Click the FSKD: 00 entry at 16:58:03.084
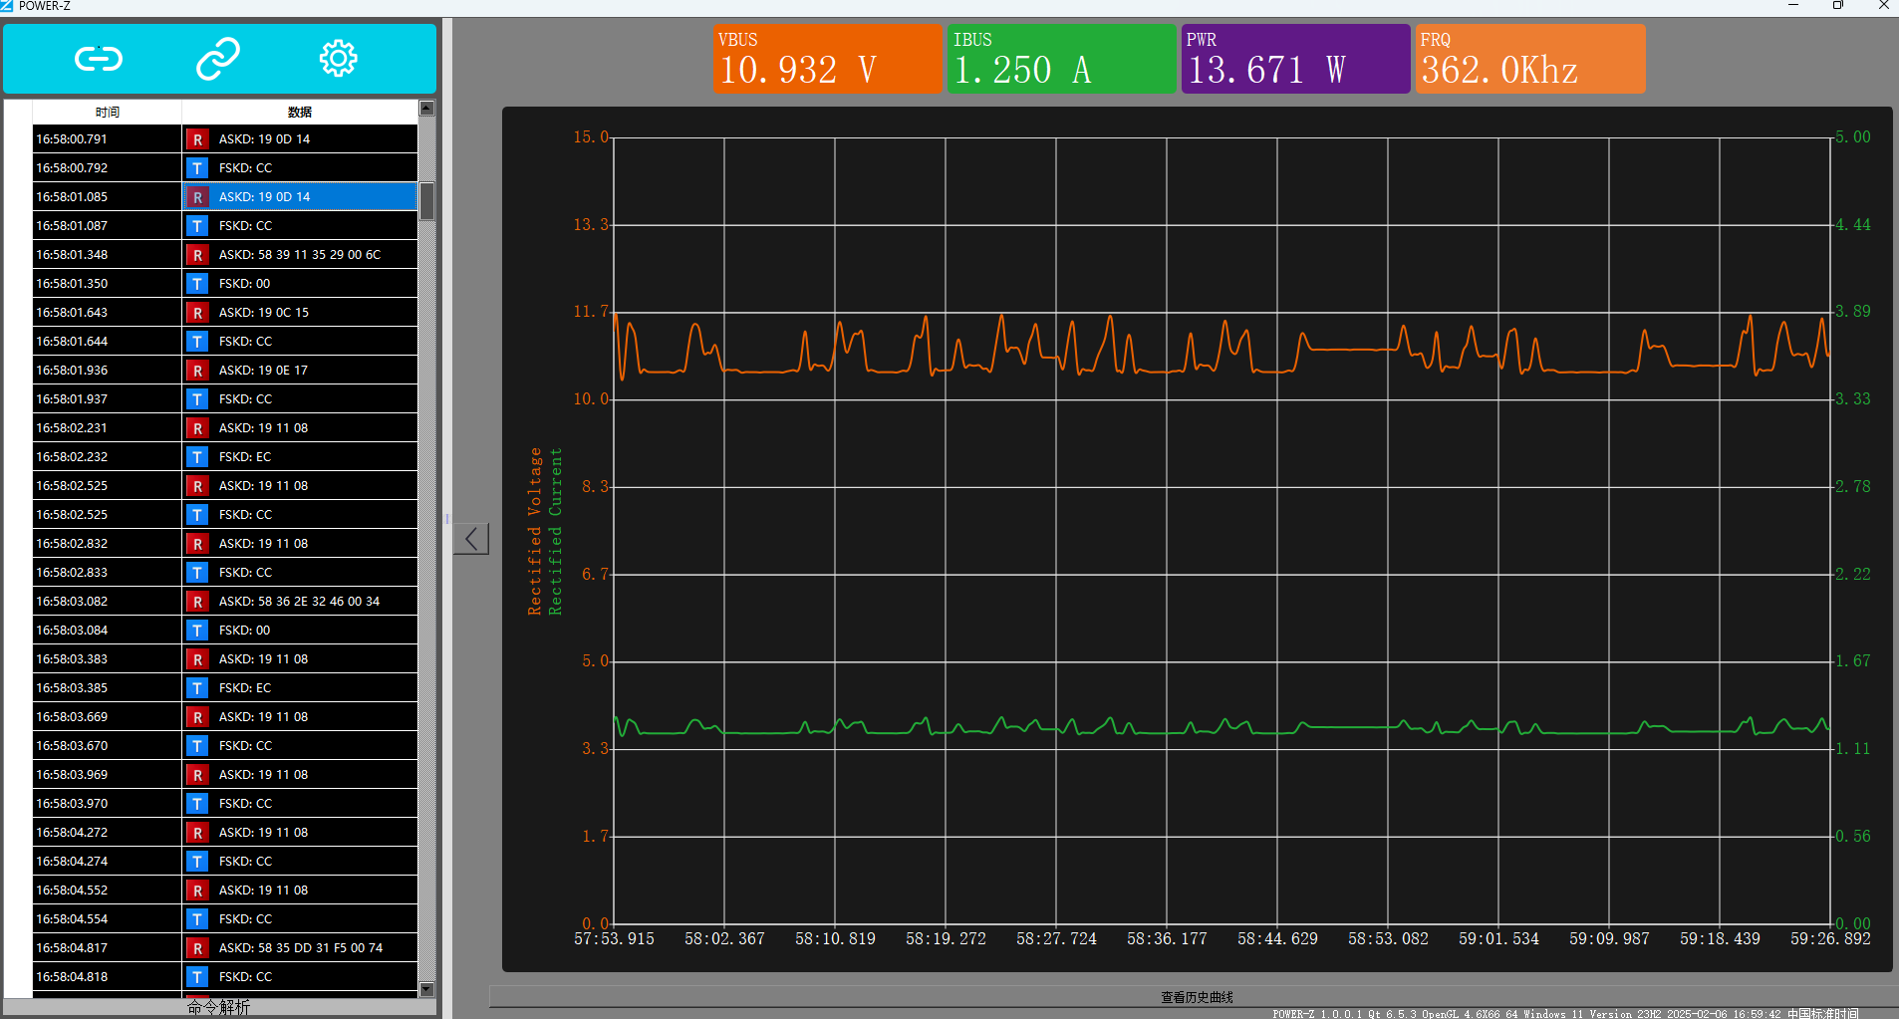This screenshot has height=1019, width=1899. click(245, 630)
